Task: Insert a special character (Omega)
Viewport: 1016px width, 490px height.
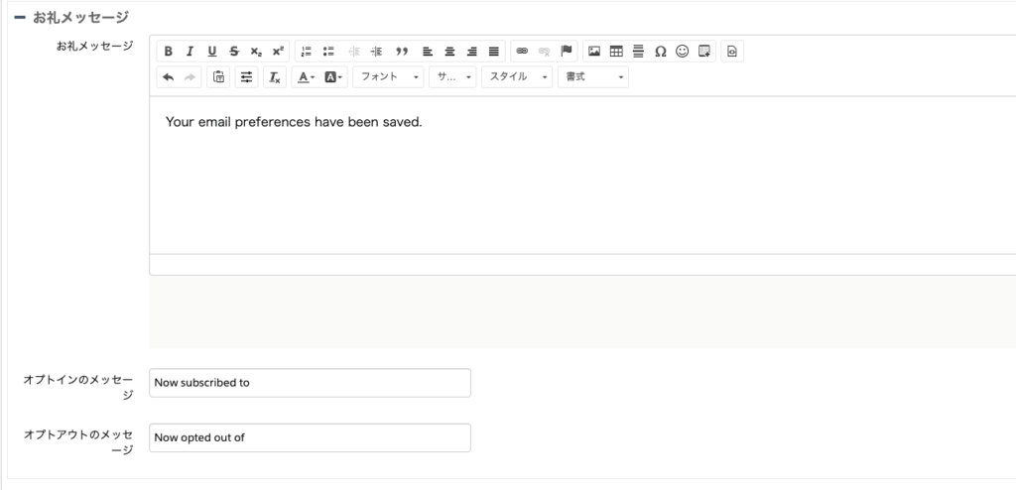Action: 661,52
